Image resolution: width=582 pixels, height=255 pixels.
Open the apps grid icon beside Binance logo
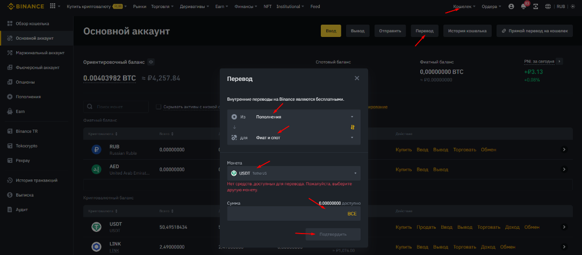pos(53,6)
